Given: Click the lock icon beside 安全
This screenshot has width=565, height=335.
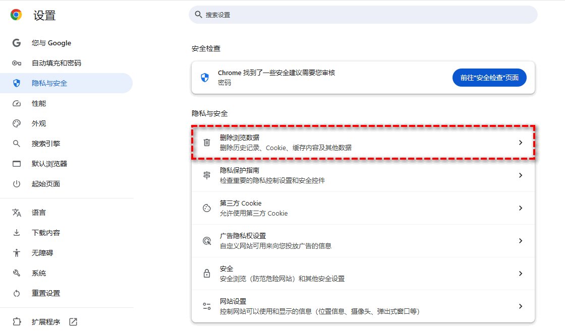Looking at the screenshot, I should point(206,274).
